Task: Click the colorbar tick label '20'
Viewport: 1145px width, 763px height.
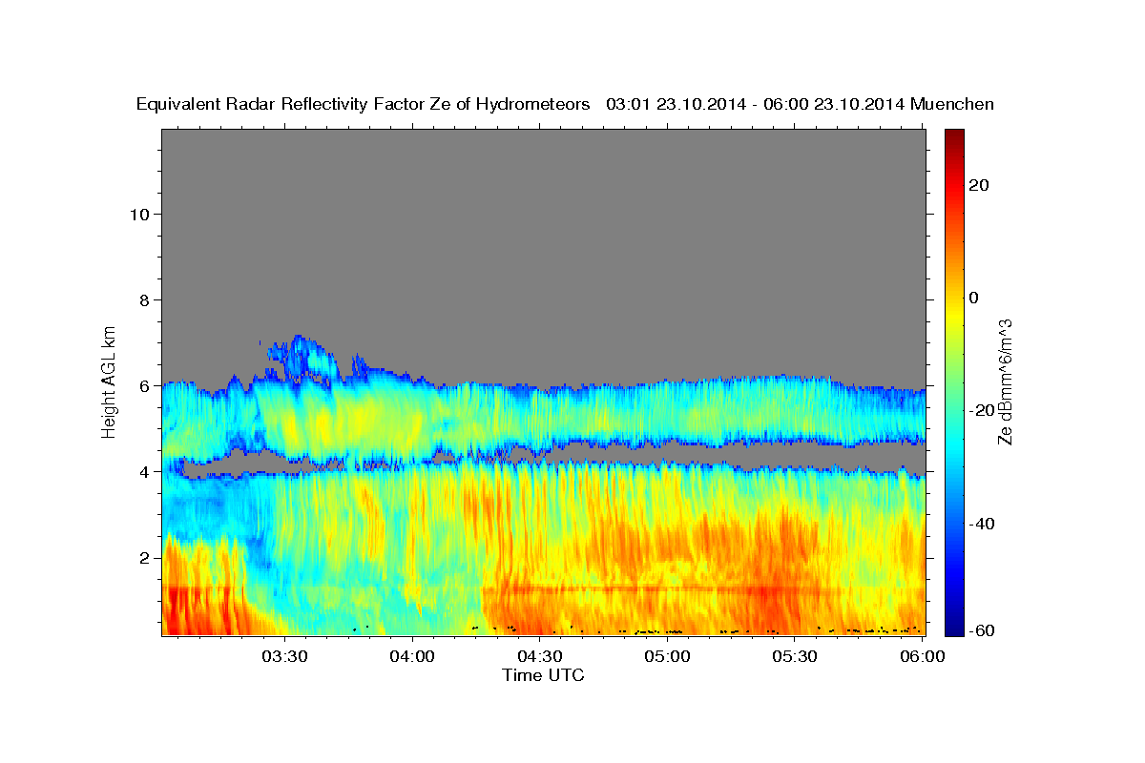Action: tap(980, 185)
